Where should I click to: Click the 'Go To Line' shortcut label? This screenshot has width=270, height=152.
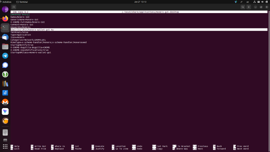click(122, 149)
